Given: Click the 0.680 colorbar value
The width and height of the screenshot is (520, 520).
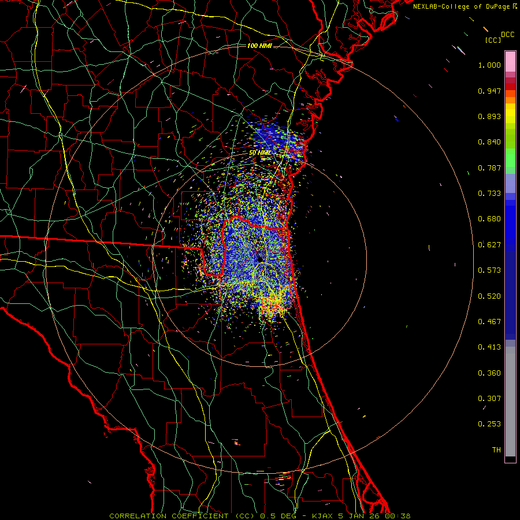Looking at the screenshot, I should click(x=489, y=219).
